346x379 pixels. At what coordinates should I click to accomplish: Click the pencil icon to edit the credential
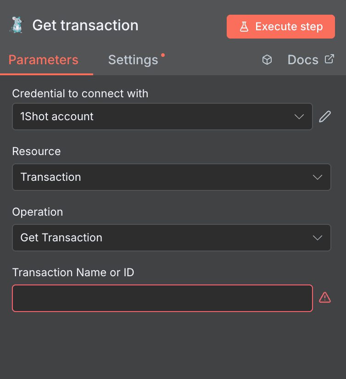tap(325, 117)
